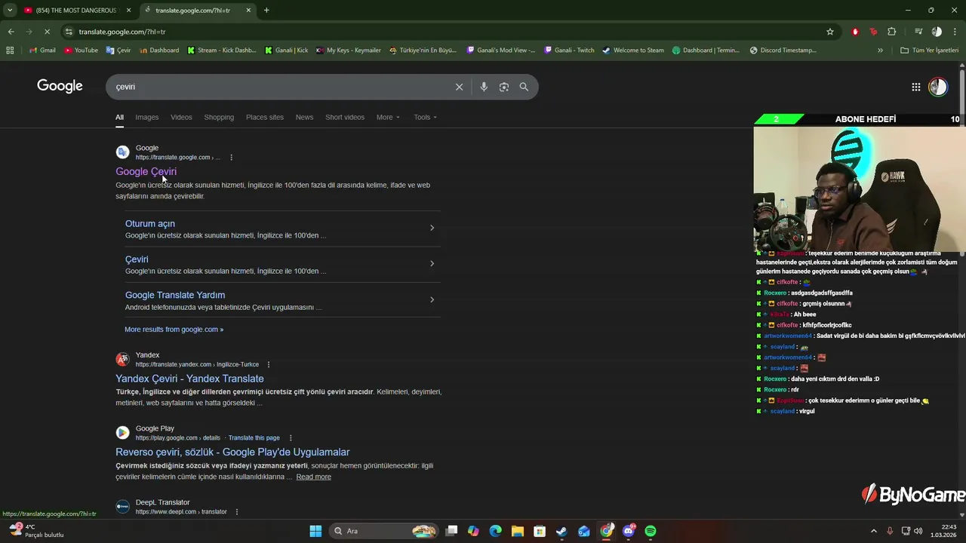This screenshot has width=966, height=543.
Task: Open the Welcome to Steam bookmark
Action: tap(632, 51)
